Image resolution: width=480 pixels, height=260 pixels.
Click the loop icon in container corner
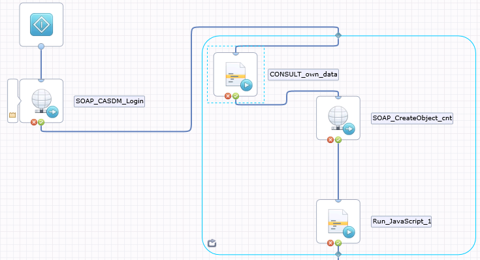212,243
